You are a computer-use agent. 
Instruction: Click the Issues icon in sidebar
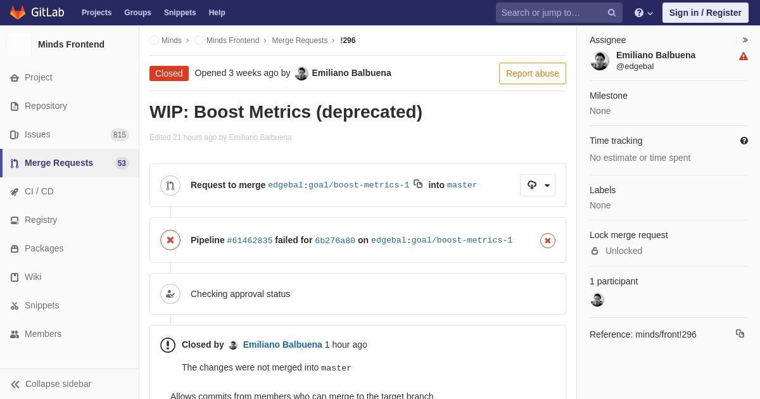15,135
